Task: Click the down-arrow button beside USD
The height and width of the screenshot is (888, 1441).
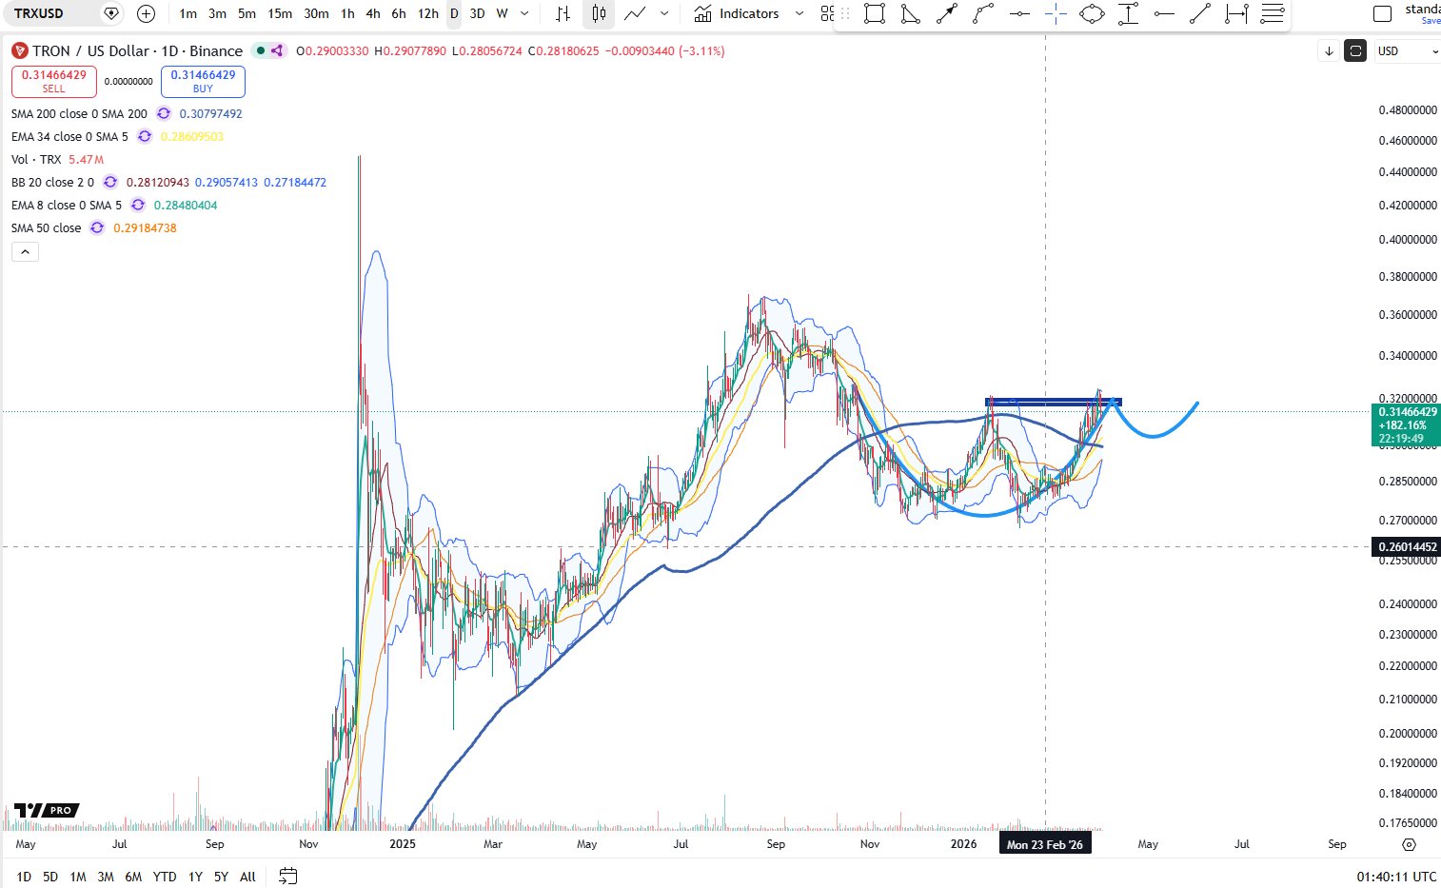Action: 1330,50
